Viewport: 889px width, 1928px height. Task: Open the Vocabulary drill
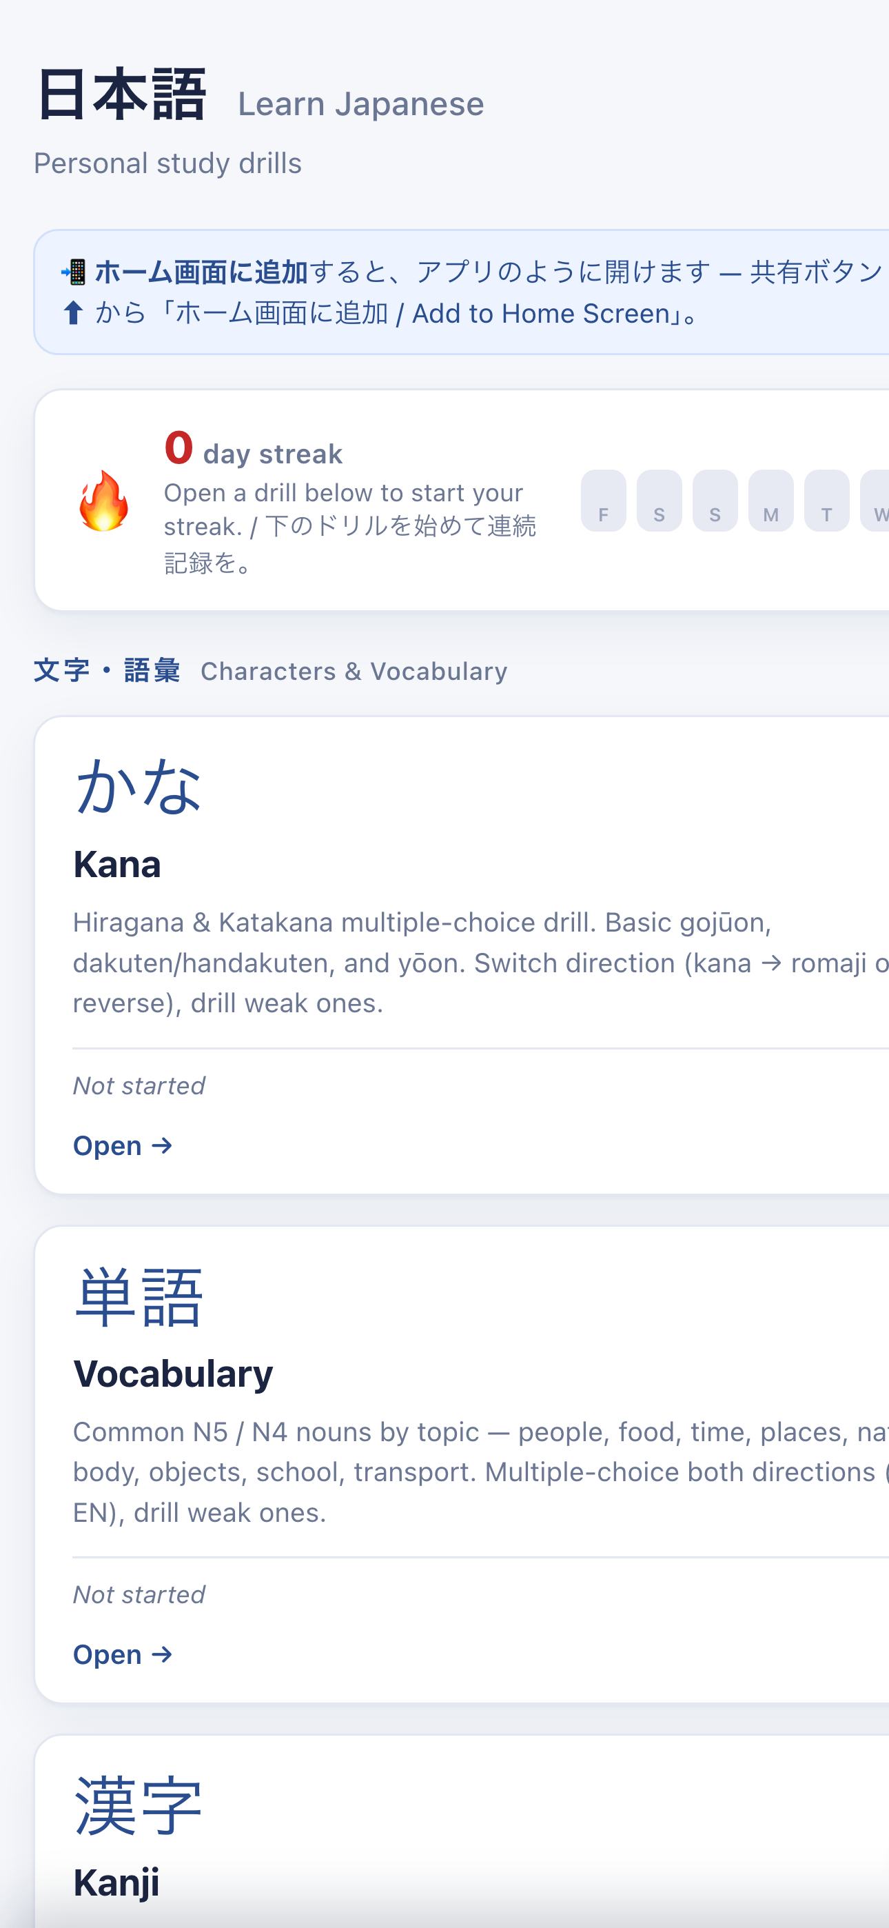[123, 1654]
